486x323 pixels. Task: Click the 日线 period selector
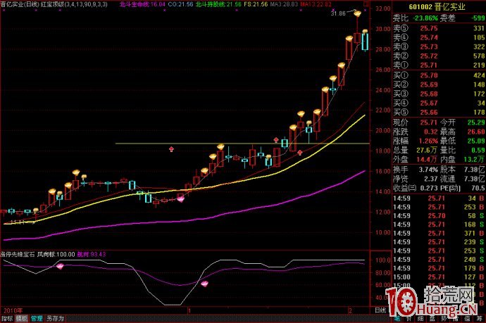(x=380, y=310)
